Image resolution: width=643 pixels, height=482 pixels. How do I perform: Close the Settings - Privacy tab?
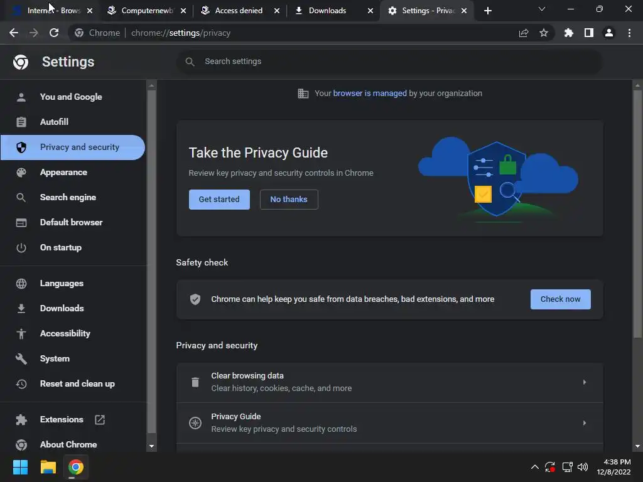[464, 11]
